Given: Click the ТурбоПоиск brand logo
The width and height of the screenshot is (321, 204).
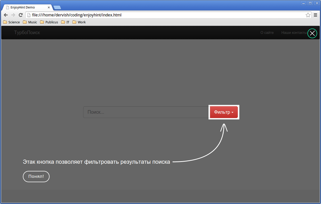Looking at the screenshot, I should tap(27, 33).
